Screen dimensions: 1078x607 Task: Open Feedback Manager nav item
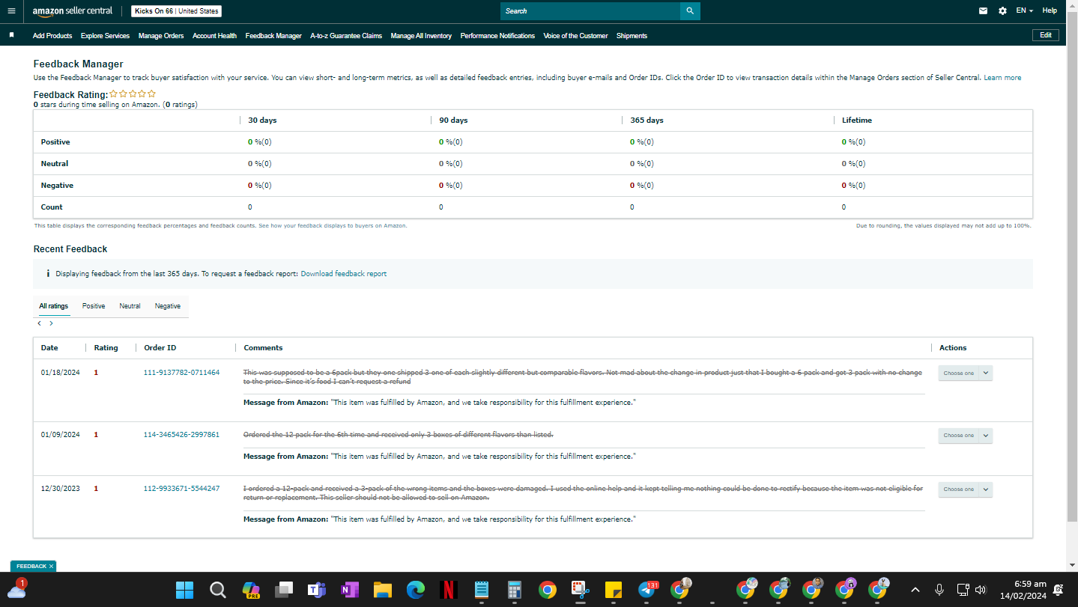[x=273, y=36]
